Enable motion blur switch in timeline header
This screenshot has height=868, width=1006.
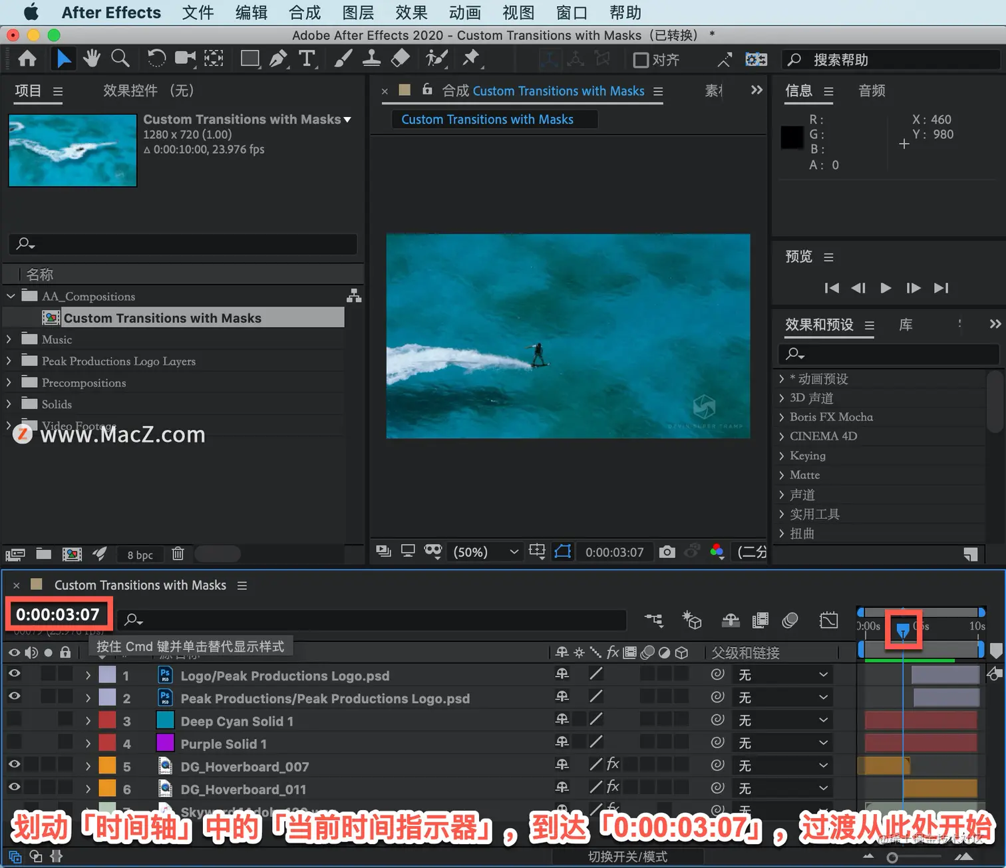pyautogui.click(x=790, y=621)
